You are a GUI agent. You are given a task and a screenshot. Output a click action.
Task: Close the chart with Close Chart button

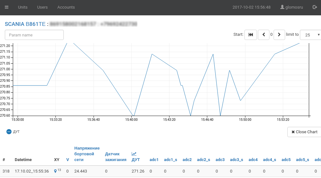(x=304, y=132)
